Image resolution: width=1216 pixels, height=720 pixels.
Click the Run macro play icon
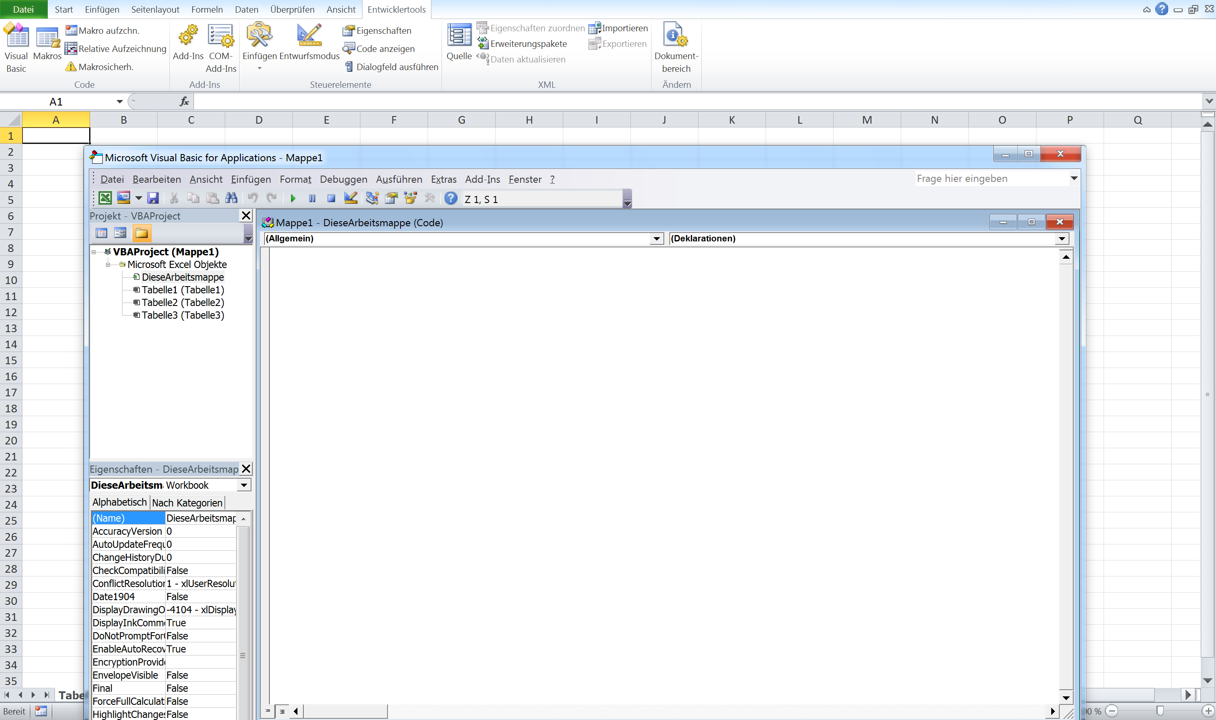293,198
